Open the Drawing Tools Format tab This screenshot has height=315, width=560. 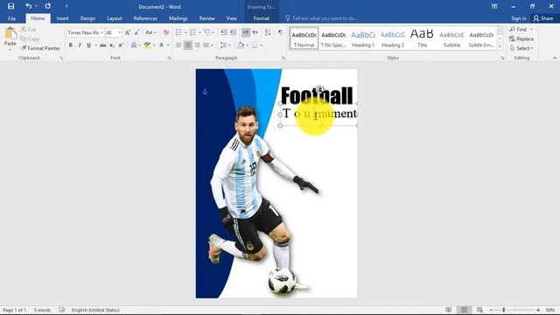(262, 18)
